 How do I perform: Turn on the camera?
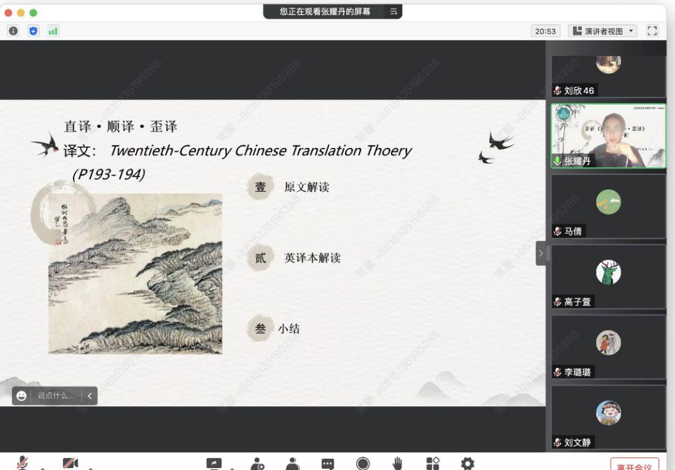[x=70, y=463]
